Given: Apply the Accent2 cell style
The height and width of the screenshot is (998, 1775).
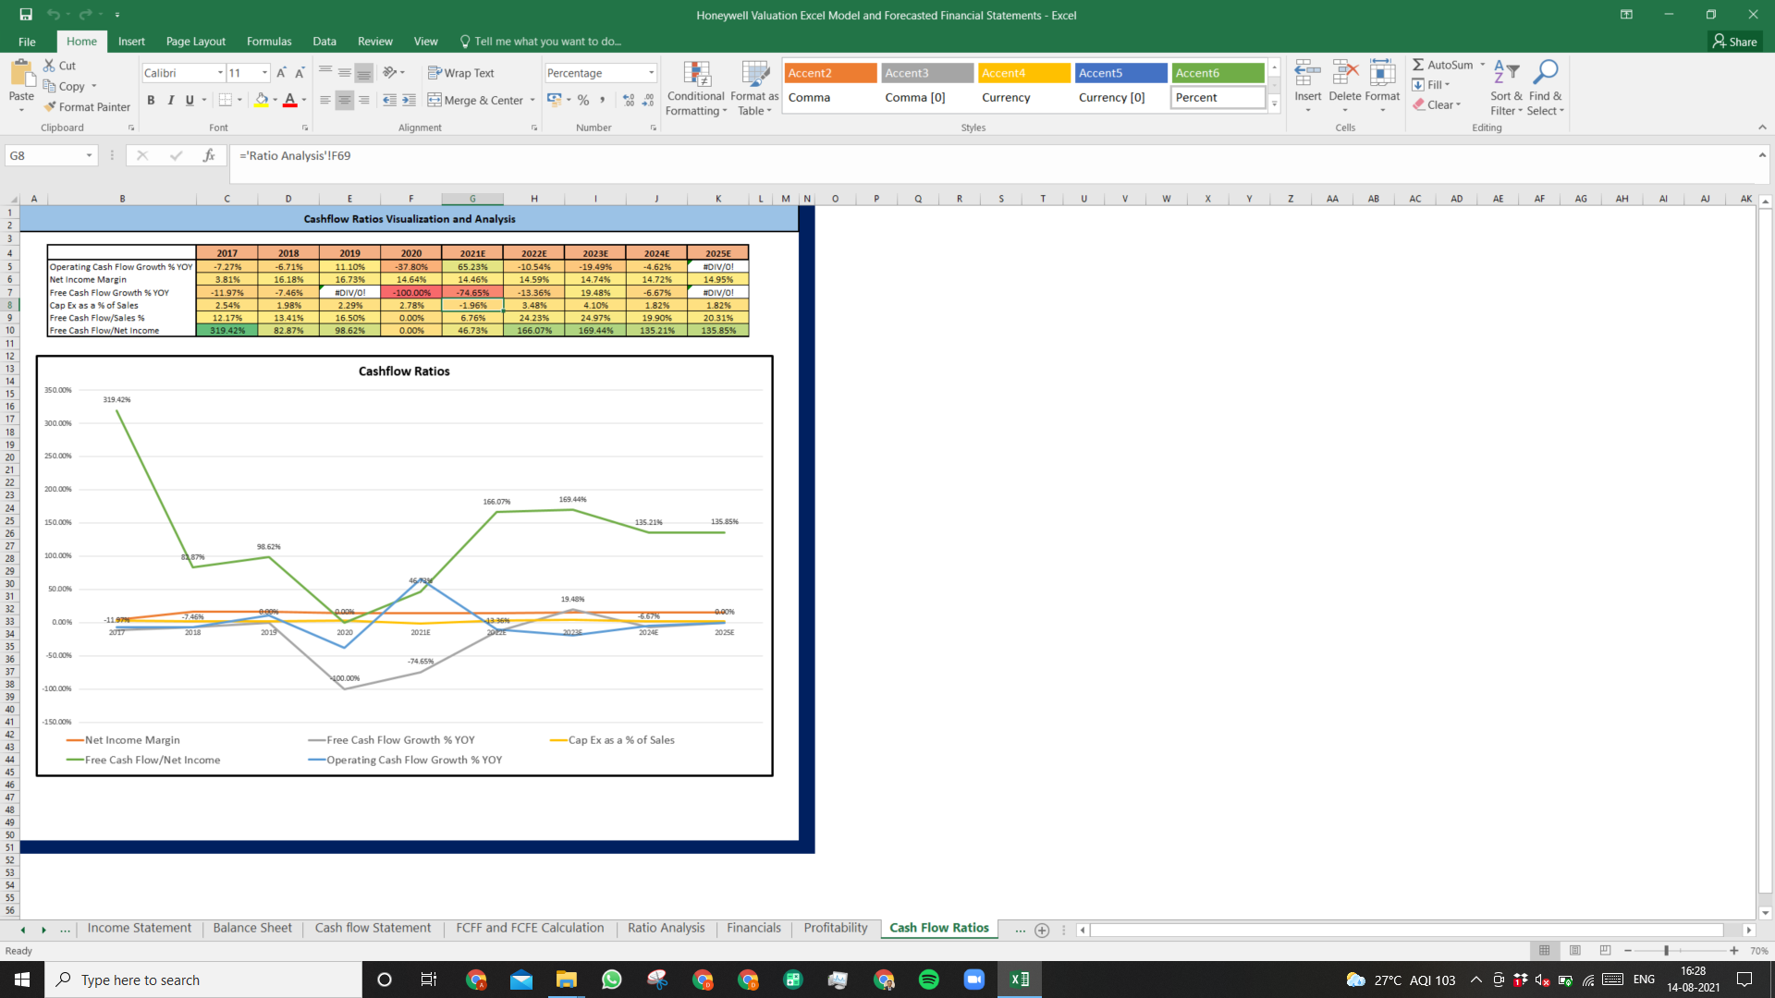Looking at the screenshot, I should click(x=830, y=73).
